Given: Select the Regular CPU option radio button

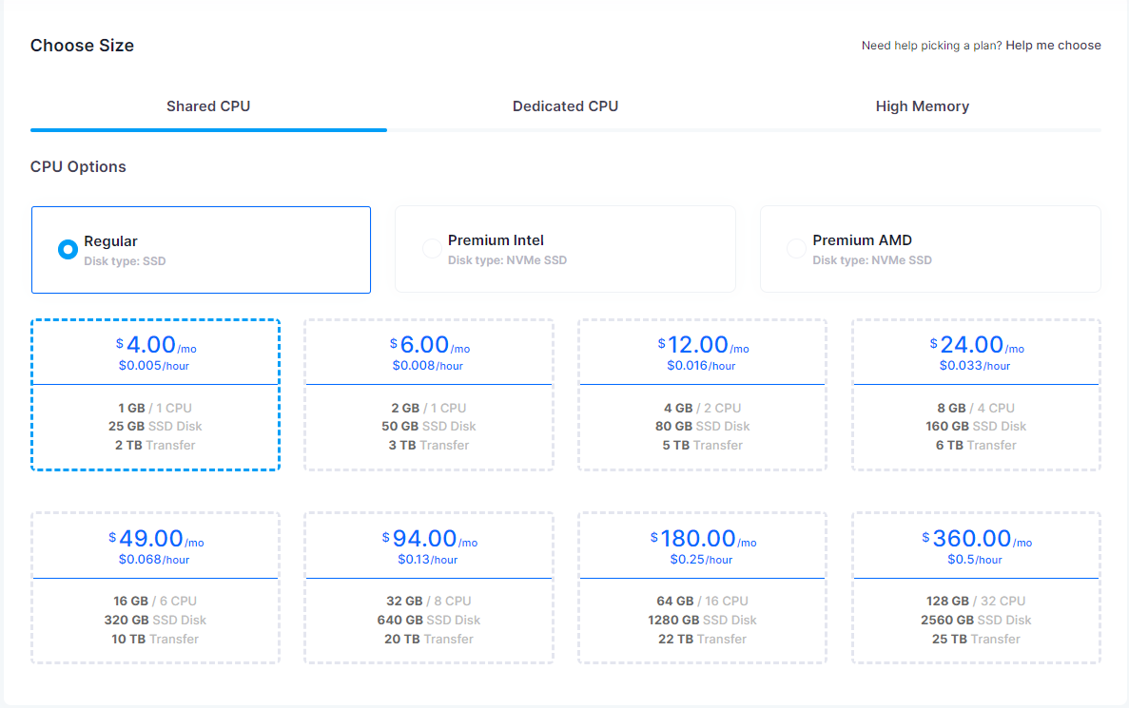Looking at the screenshot, I should pyautogui.click(x=68, y=250).
